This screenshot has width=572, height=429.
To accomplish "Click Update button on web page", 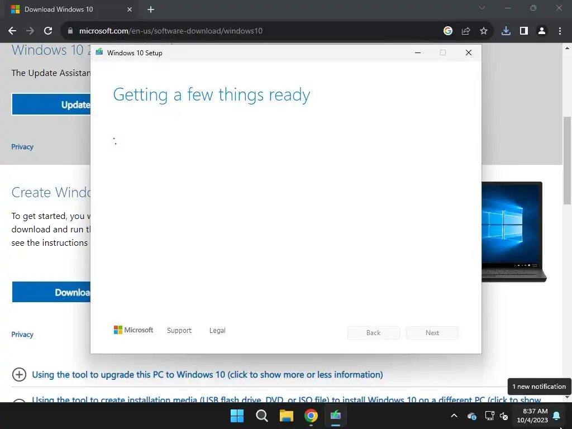I will point(51,104).
